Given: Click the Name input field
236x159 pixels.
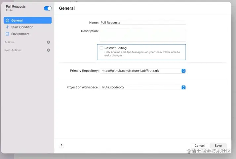Looking at the screenshot, I should click(143, 23).
